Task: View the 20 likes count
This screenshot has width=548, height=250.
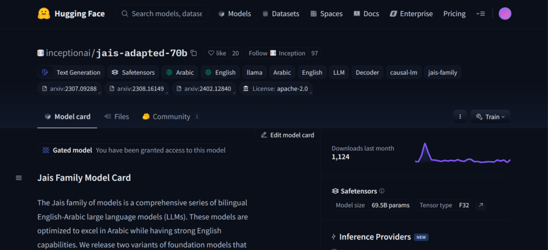Action: point(235,53)
